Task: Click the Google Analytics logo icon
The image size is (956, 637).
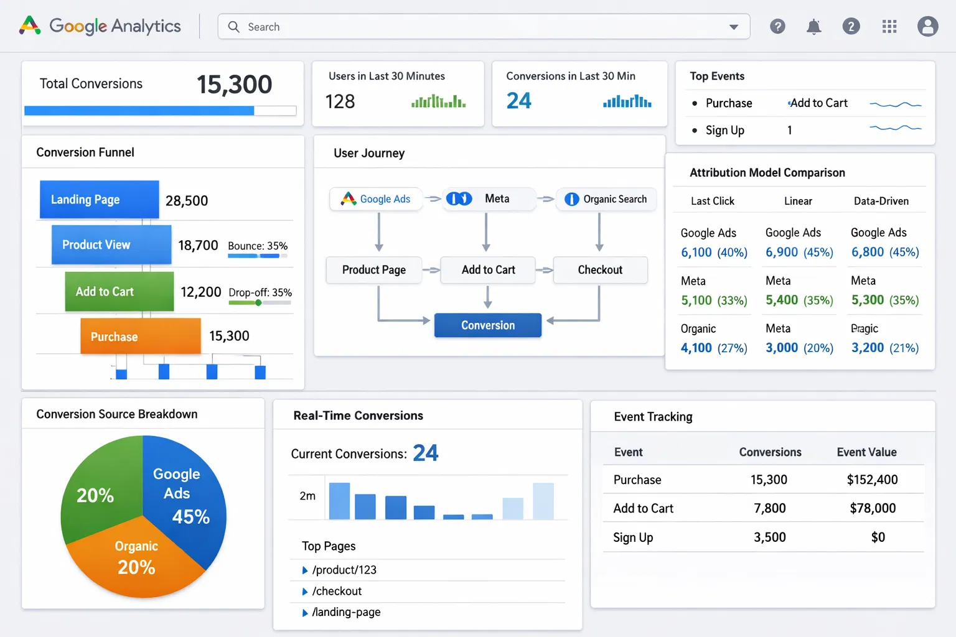Action: pyautogui.click(x=29, y=26)
